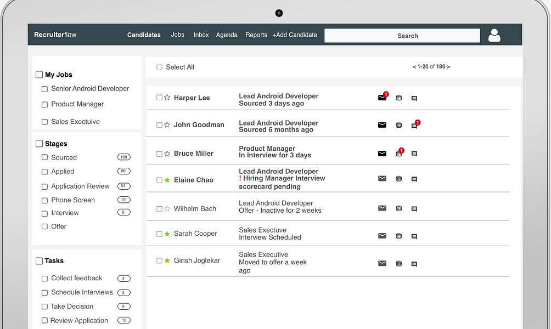This screenshot has height=329, width=551.
Task: Filter by Sourced stage
Action: point(44,157)
